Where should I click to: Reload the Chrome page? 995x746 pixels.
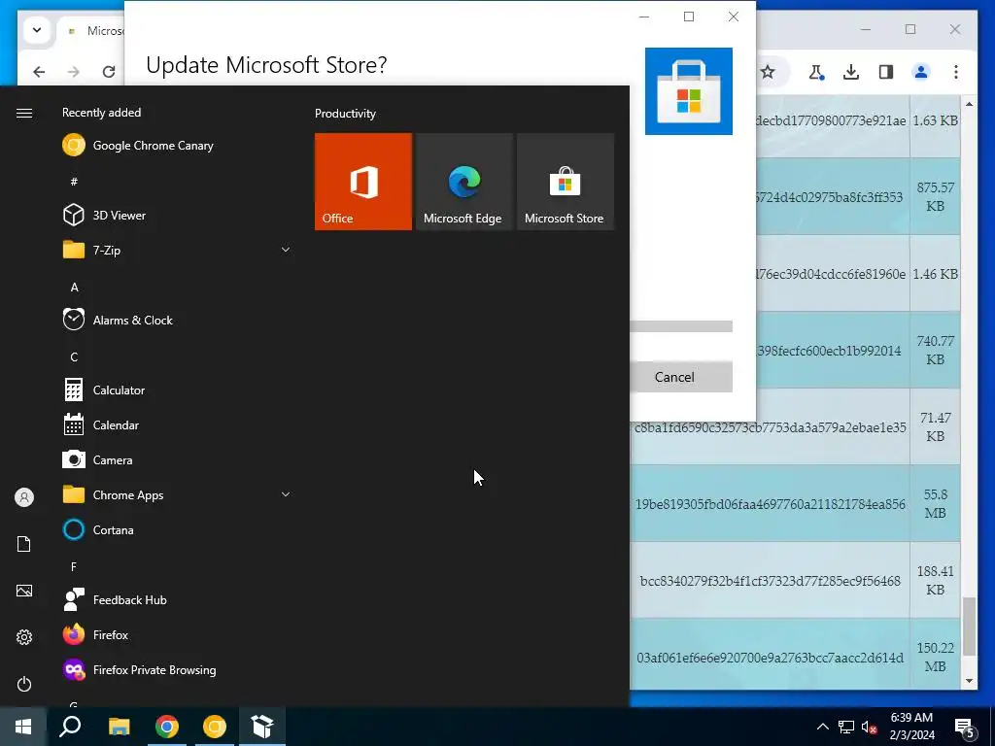click(x=109, y=72)
